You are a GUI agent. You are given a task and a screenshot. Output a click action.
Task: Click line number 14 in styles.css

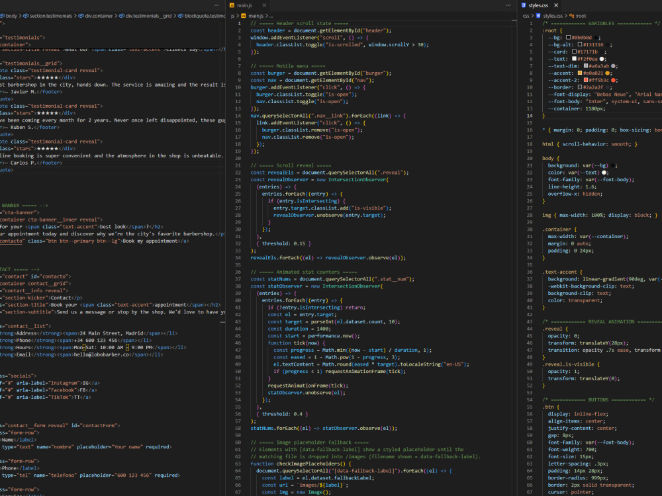coord(530,116)
